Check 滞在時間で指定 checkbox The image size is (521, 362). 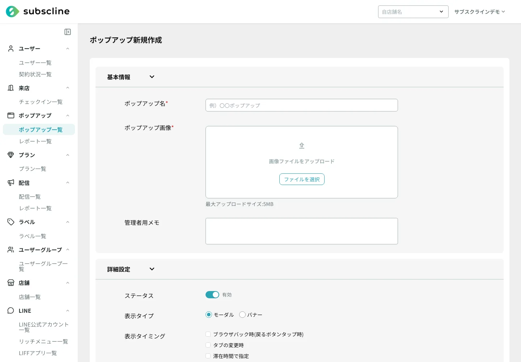tap(208, 356)
